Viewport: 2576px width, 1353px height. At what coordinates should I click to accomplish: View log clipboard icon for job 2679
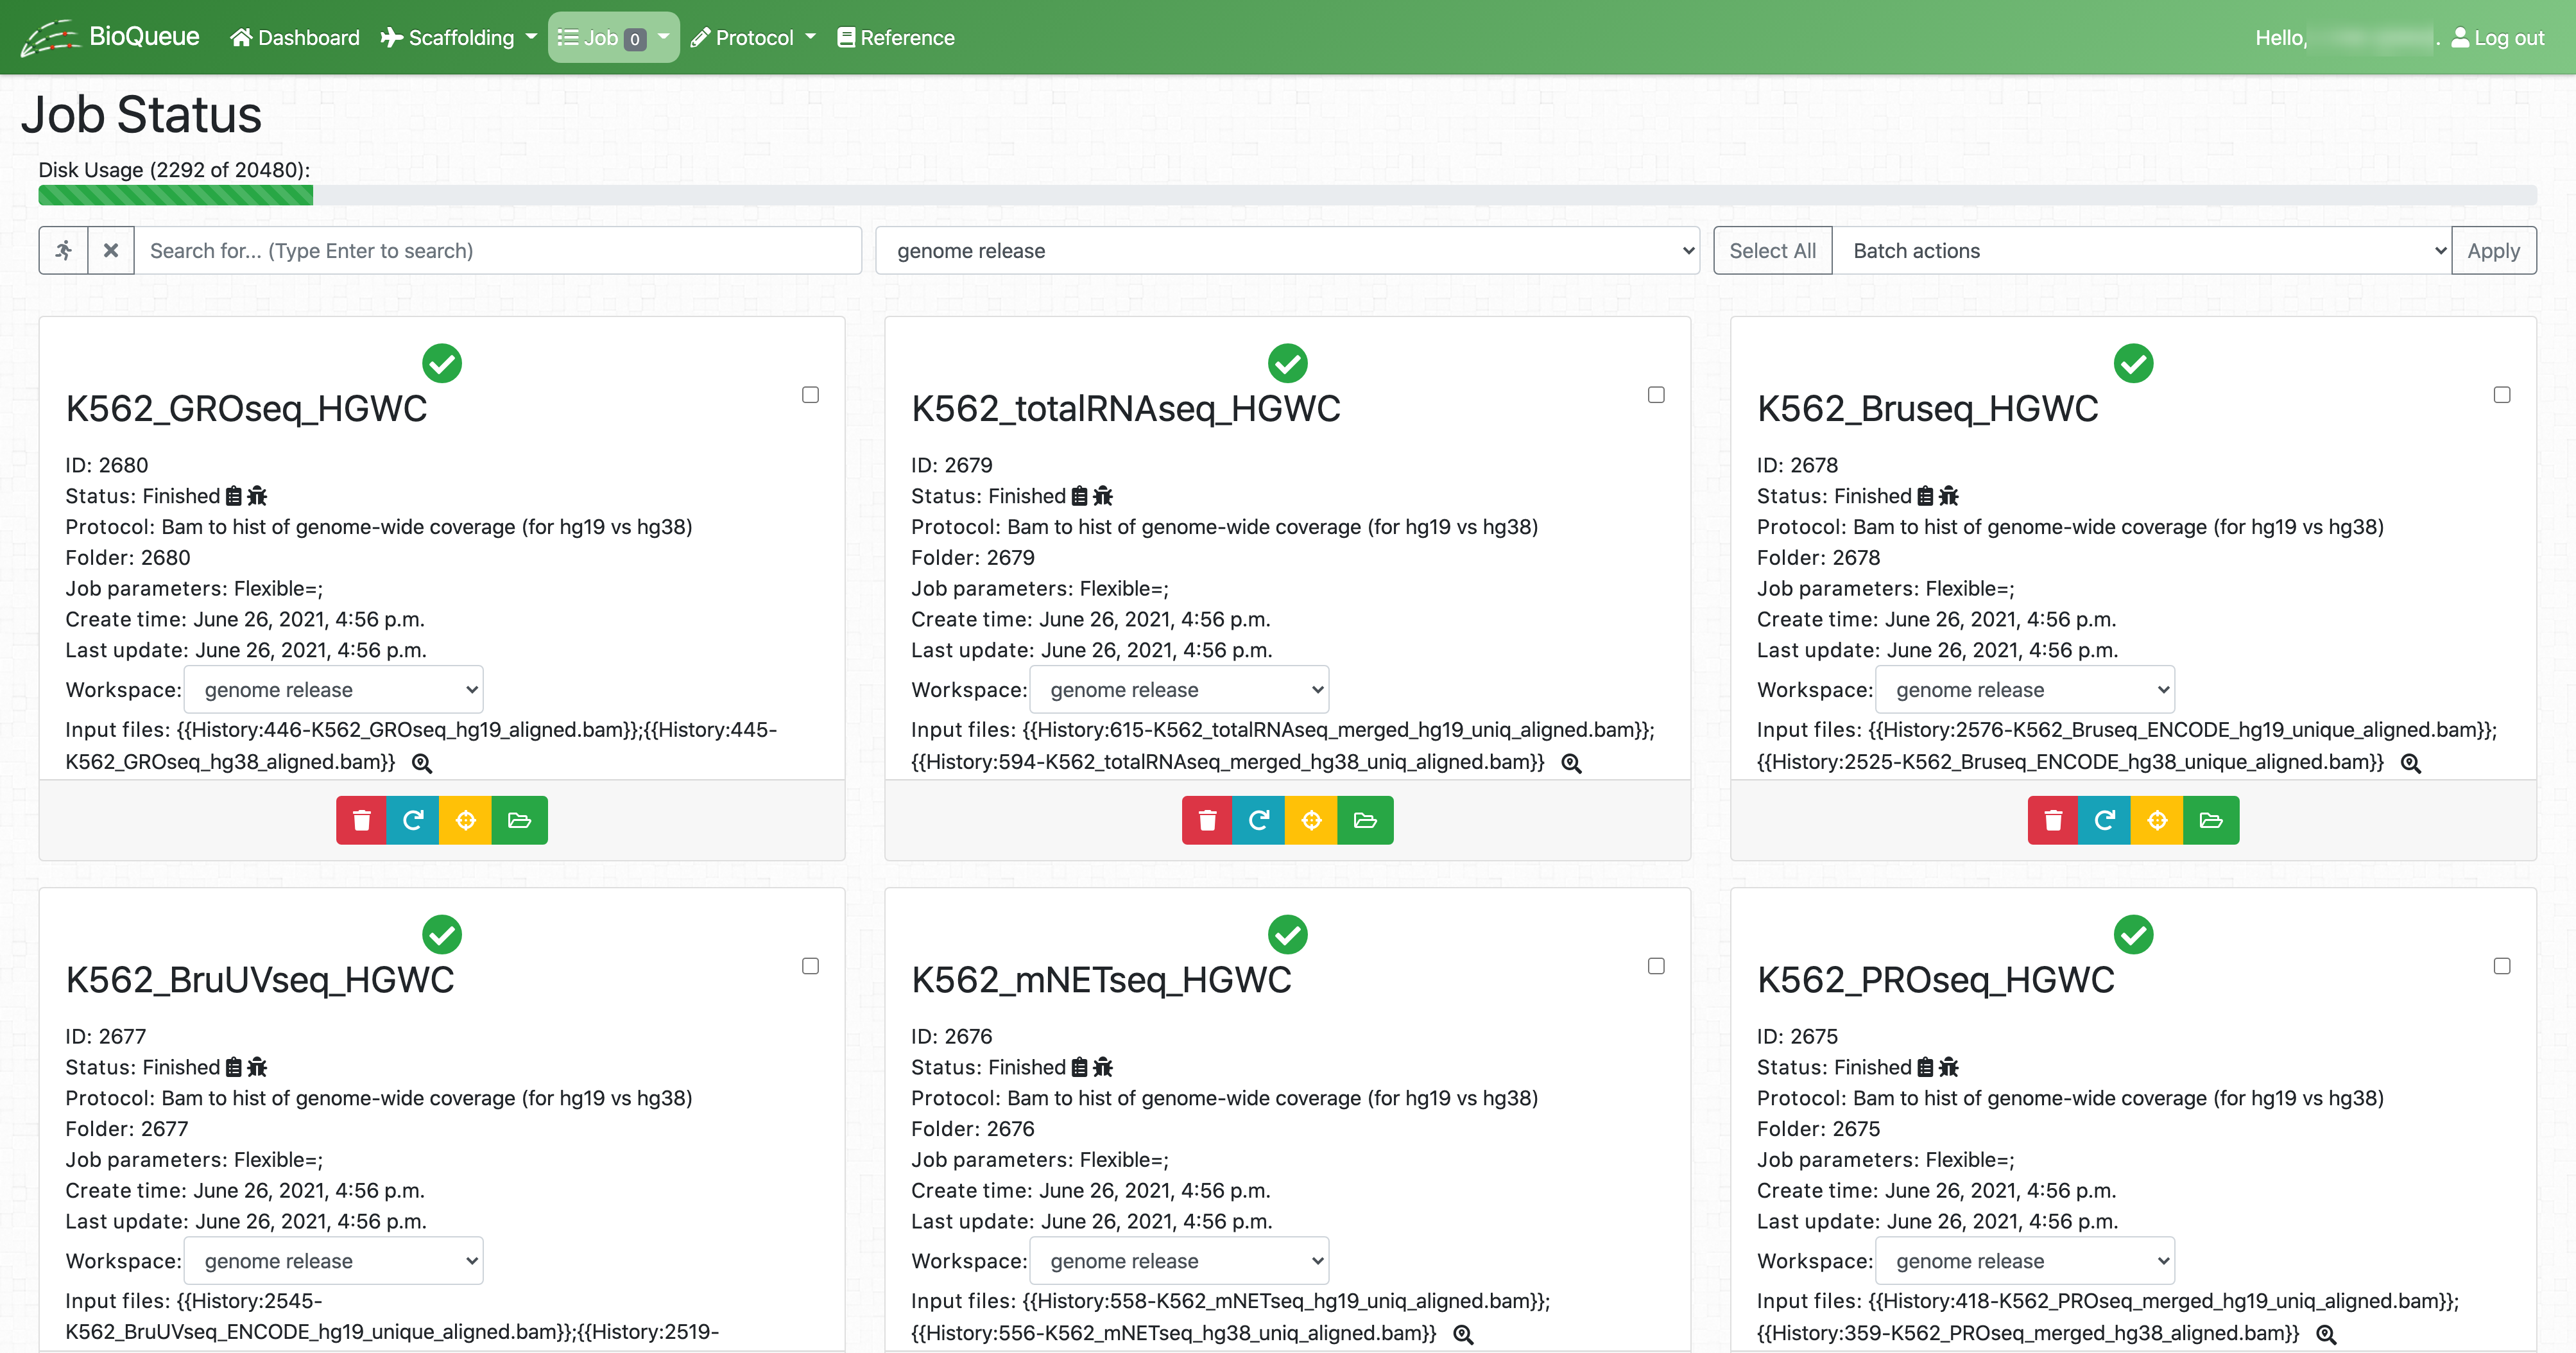click(x=1079, y=496)
